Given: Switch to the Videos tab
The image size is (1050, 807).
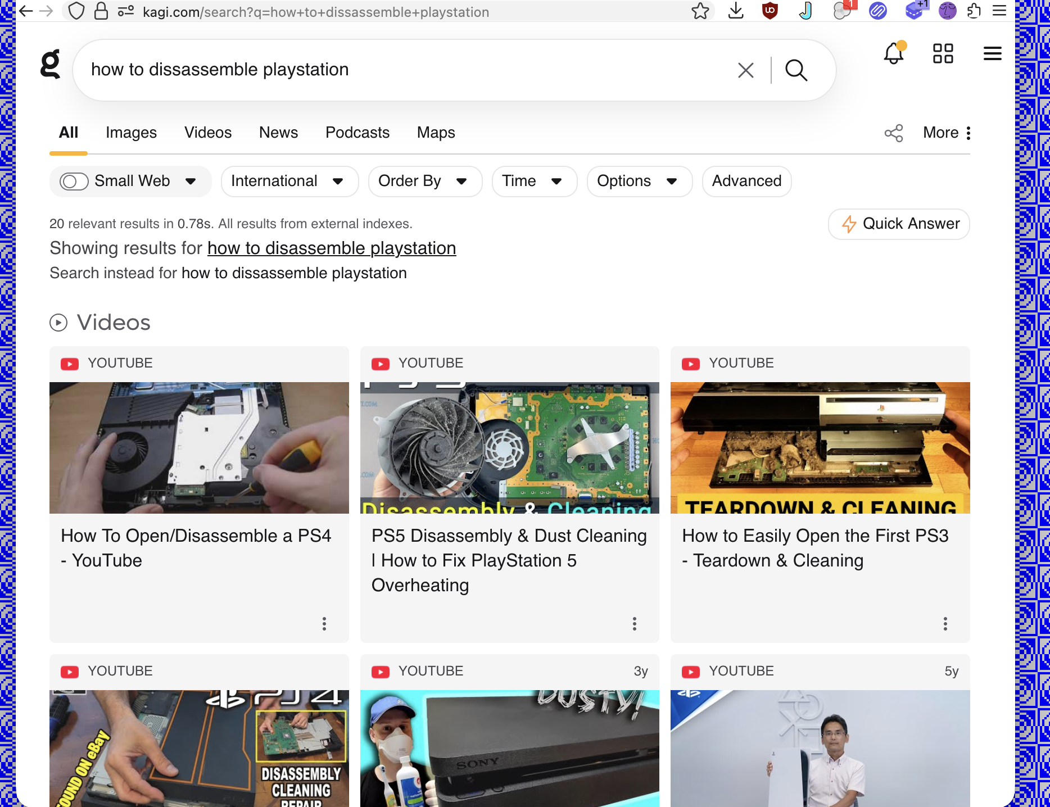Looking at the screenshot, I should (x=207, y=133).
